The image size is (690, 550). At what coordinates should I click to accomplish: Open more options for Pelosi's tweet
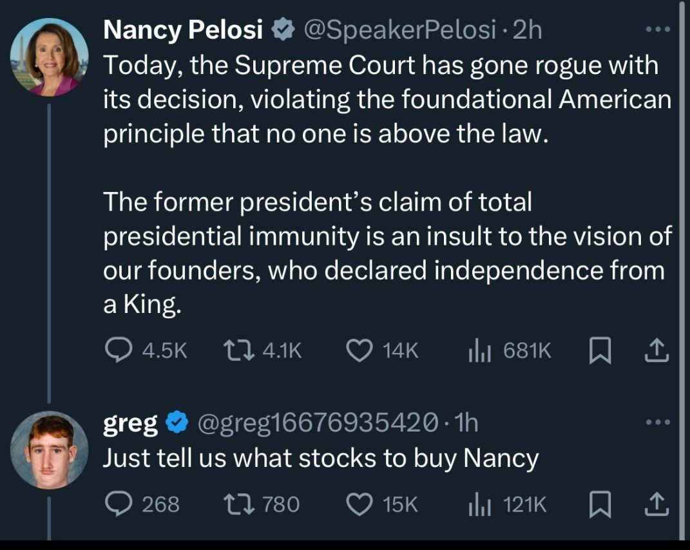(x=658, y=30)
